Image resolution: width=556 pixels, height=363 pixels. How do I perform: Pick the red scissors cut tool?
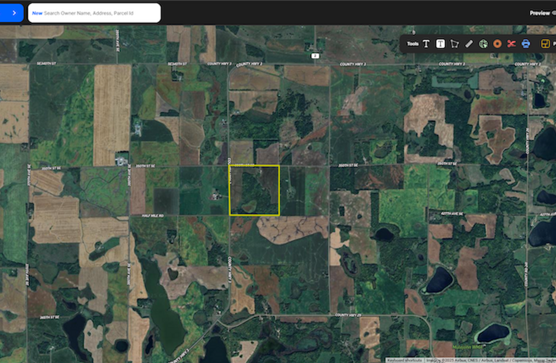coord(511,44)
